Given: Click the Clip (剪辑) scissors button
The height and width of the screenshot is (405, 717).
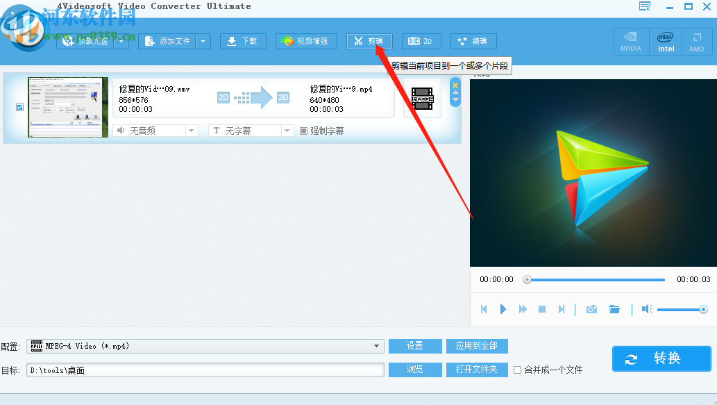Looking at the screenshot, I should point(369,41).
